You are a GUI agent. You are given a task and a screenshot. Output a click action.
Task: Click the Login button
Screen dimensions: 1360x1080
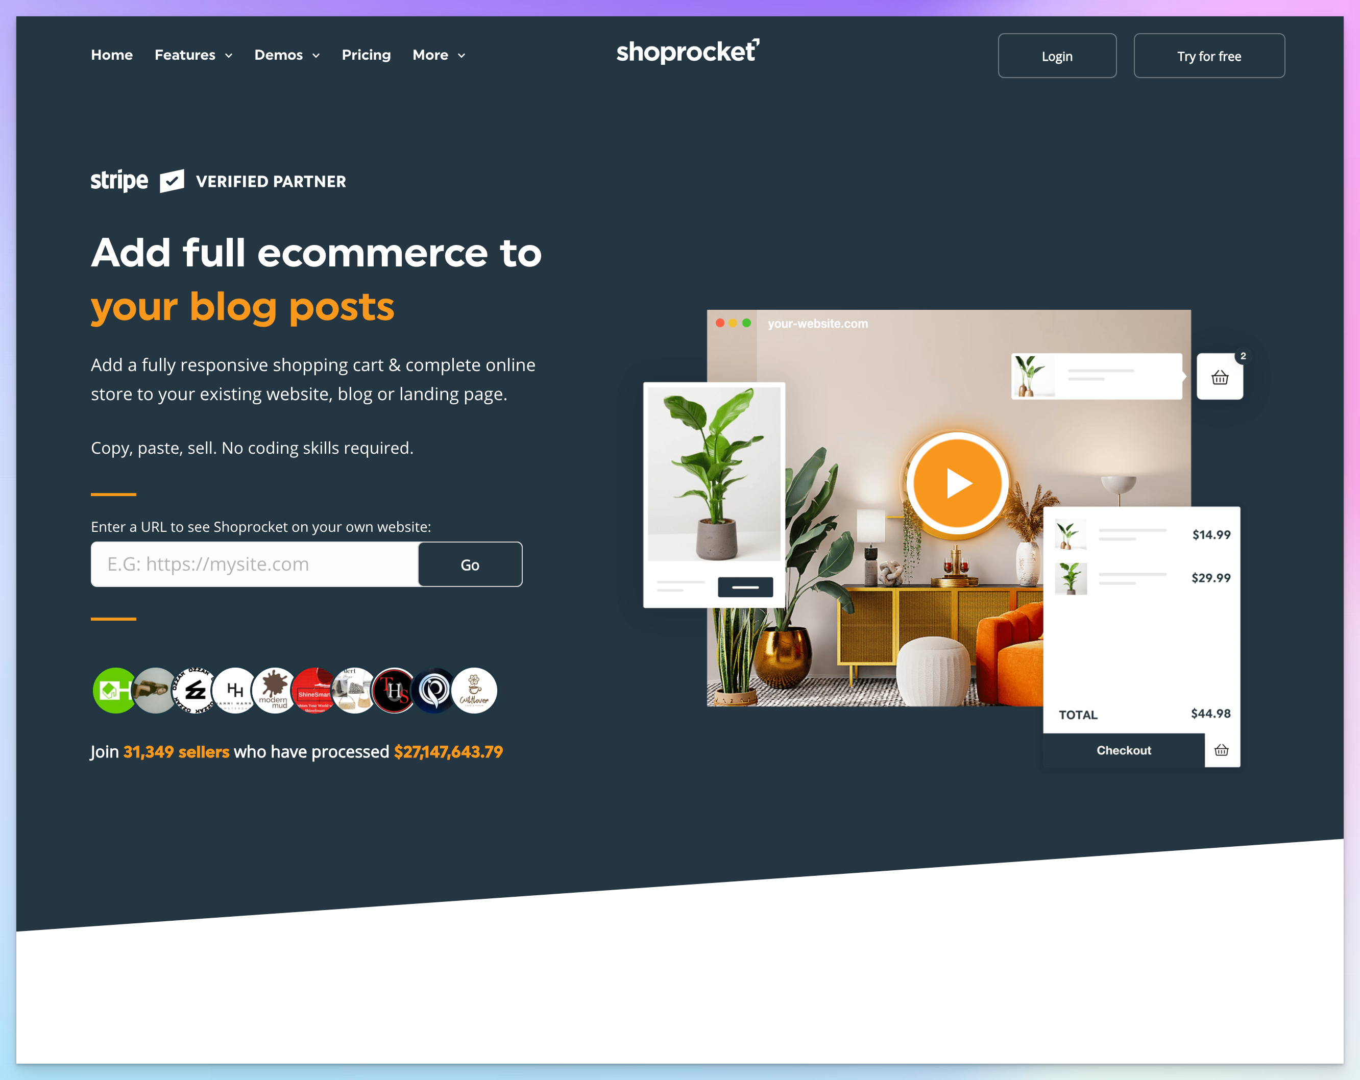tap(1057, 56)
